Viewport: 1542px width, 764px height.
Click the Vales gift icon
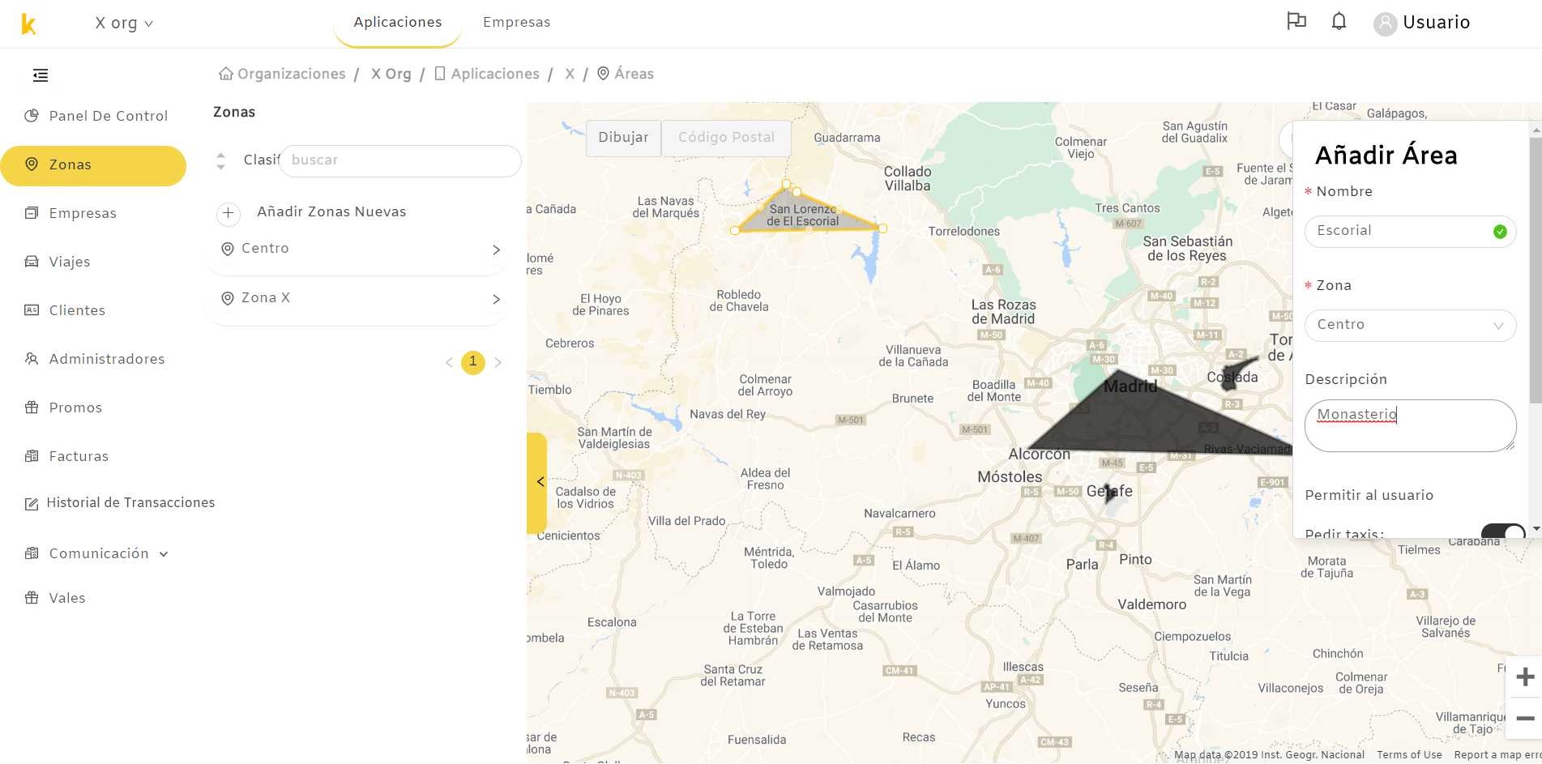tap(32, 598)
